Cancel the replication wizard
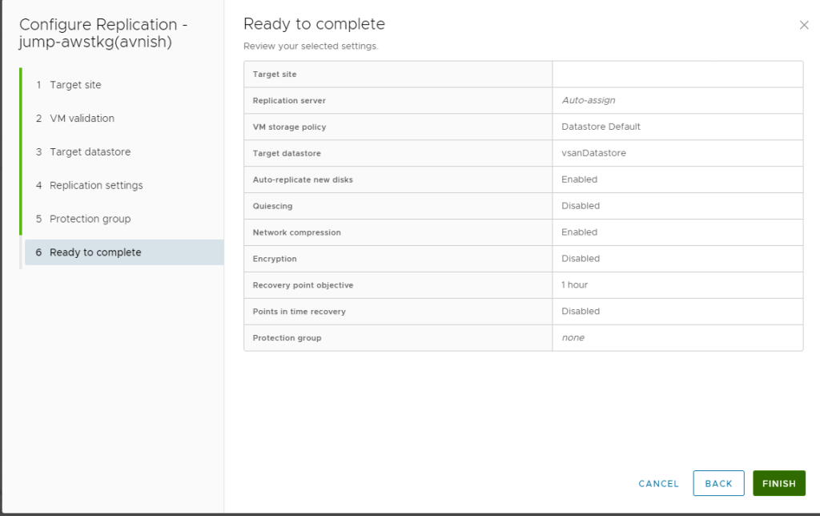Image resolution: width=820 pixels, height=516 pixels. pyautogui.click(x=658, y=484)
